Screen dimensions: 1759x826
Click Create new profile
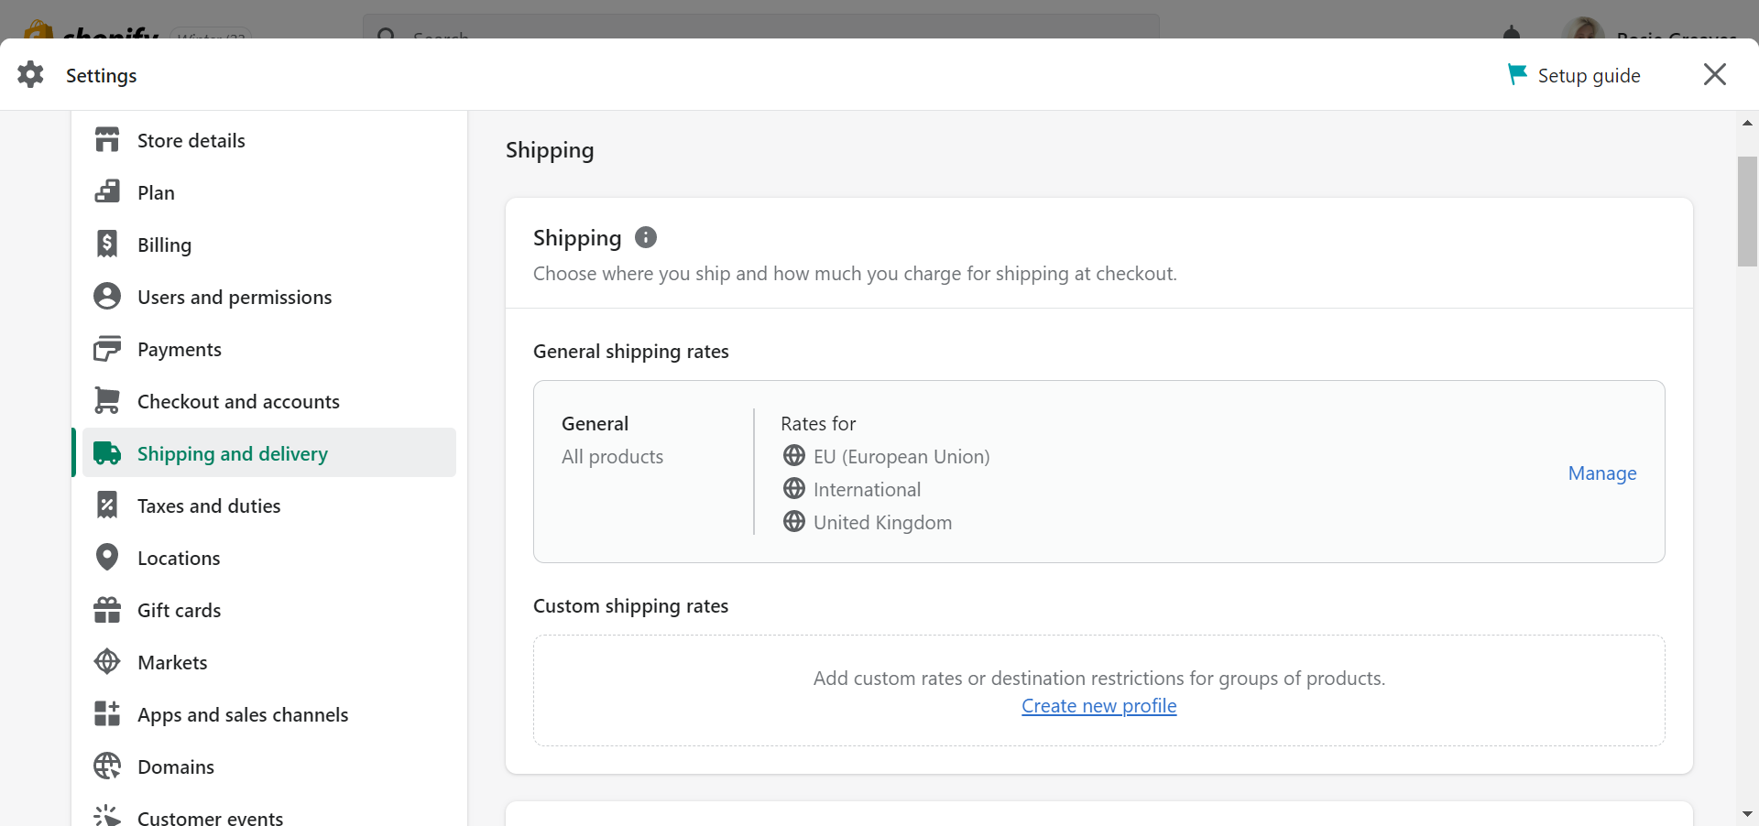pyautogui.click(x=1098, y=705)
